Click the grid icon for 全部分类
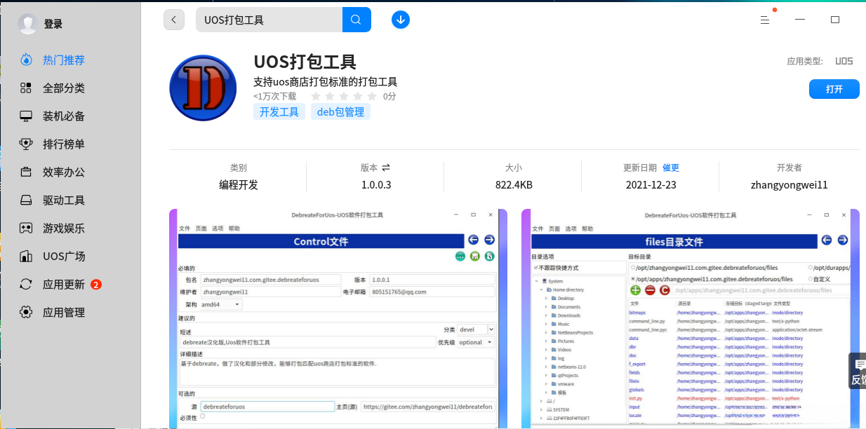This screenshot has width=866, height=429. coord(26,88)
